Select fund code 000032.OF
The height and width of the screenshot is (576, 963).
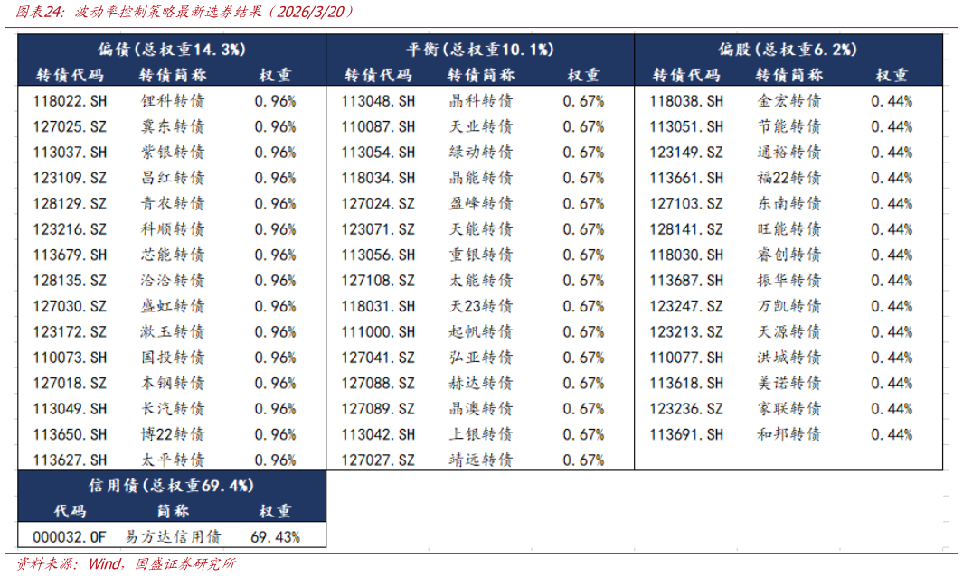click(x=70, y=537)
